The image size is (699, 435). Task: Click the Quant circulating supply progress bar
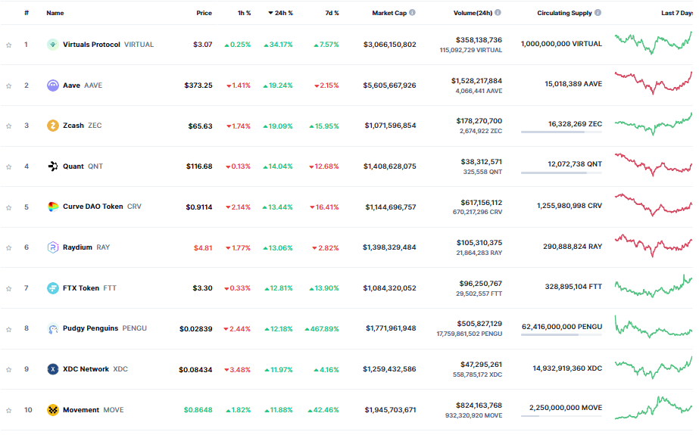tap(561, 172)
